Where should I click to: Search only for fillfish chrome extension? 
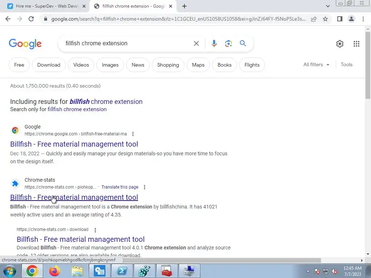[77, 109]
